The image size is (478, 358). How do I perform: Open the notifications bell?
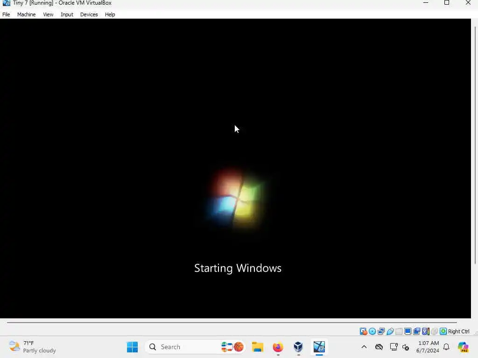(x=446, y=347)
